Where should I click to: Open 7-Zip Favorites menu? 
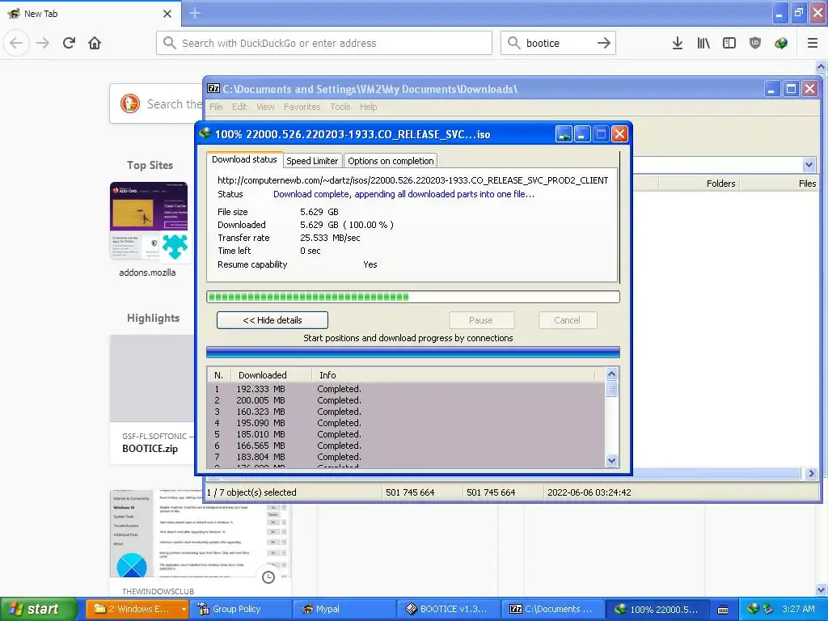302,107
